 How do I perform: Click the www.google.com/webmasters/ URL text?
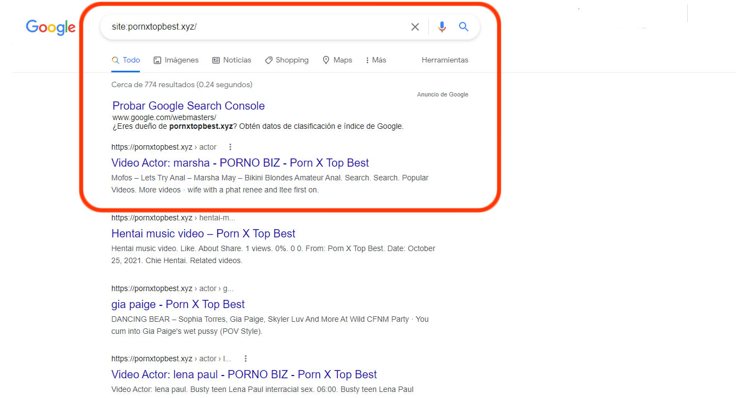click(165, 117)
